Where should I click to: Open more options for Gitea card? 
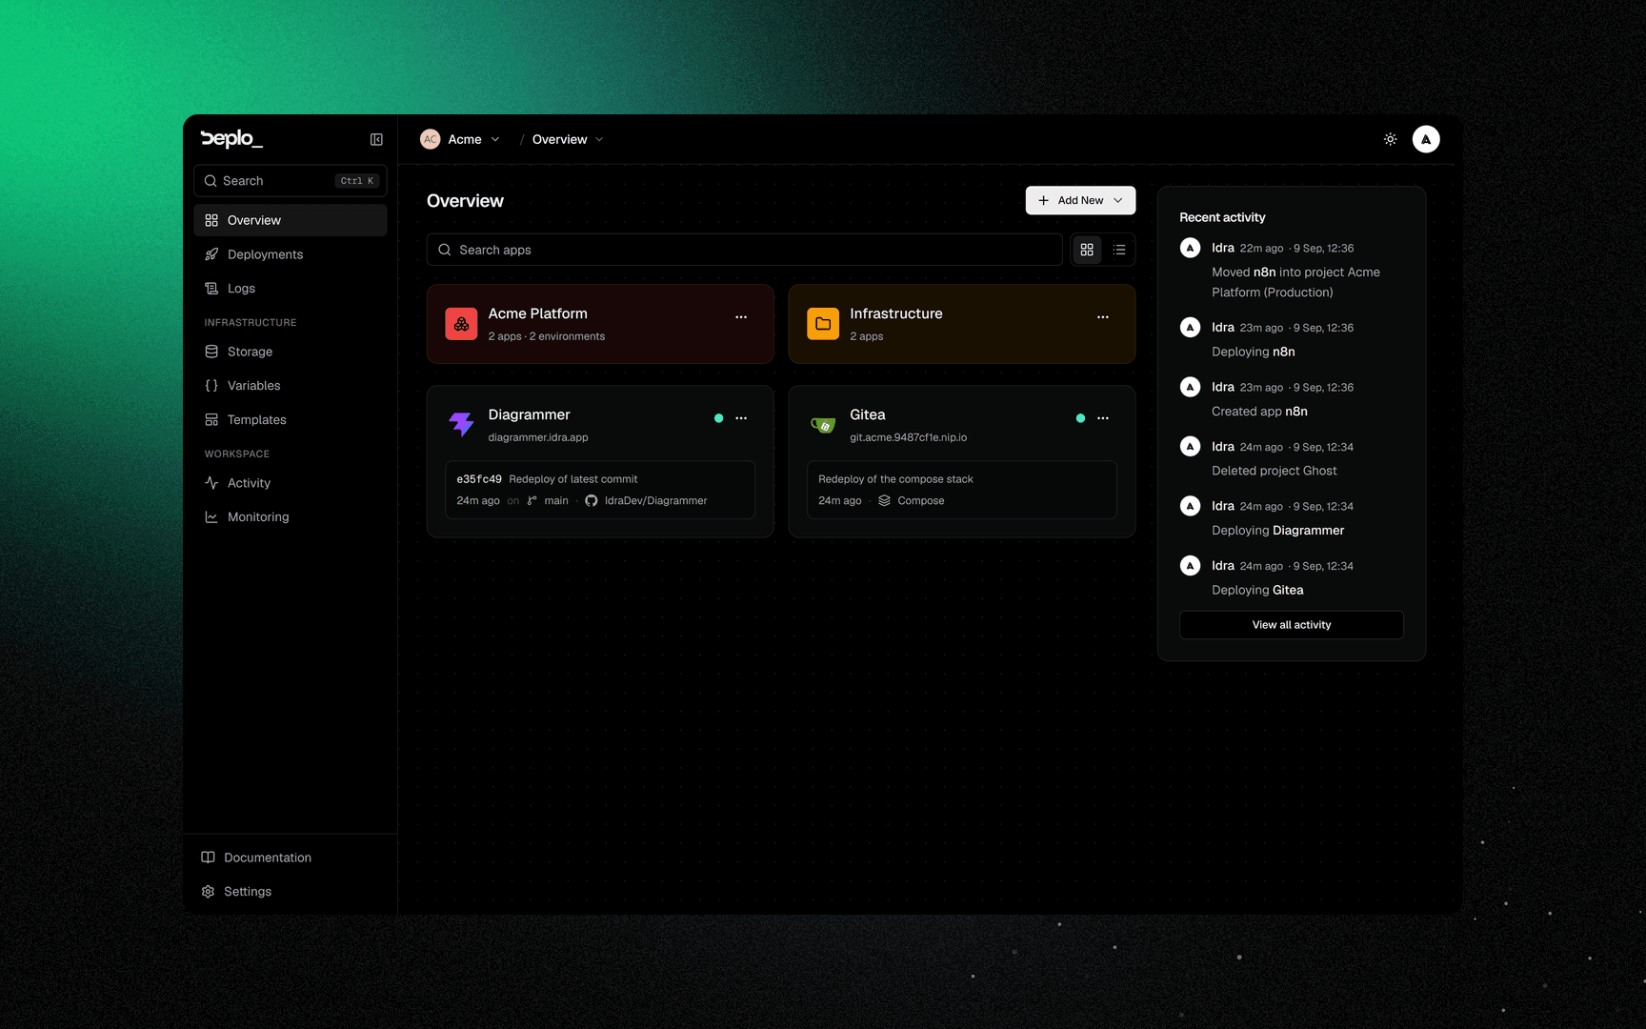(x=1103, y=418)
